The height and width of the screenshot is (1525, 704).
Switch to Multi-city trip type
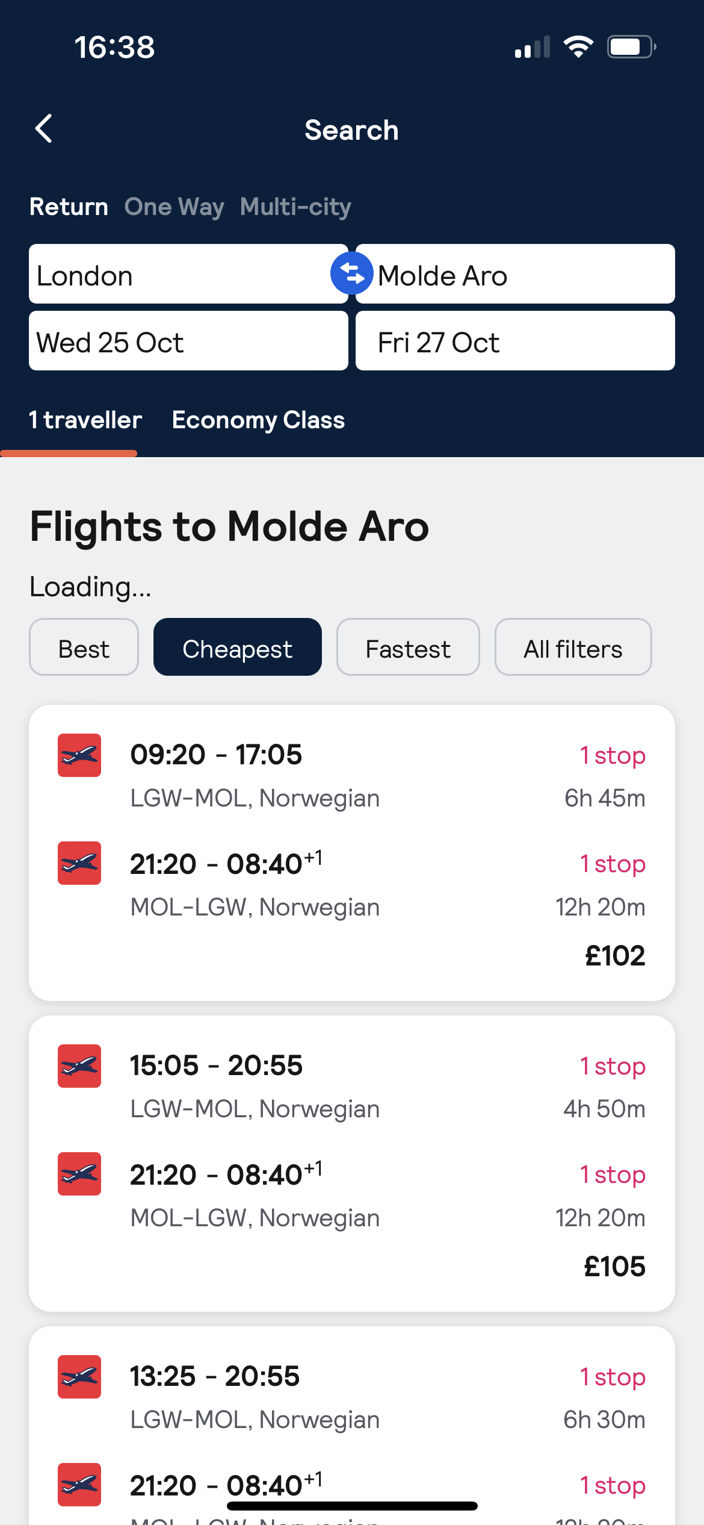(x=295, y=207)
